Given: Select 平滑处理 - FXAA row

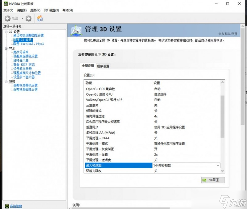Looking at the screenshot, I should point(153,138).
